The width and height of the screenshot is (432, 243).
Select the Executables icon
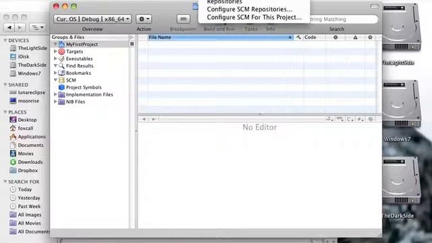point(61,59)
